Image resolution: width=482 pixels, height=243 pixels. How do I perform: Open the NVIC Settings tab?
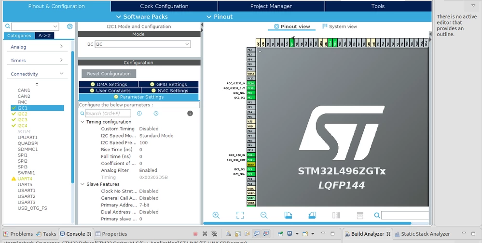click(170, 90)
